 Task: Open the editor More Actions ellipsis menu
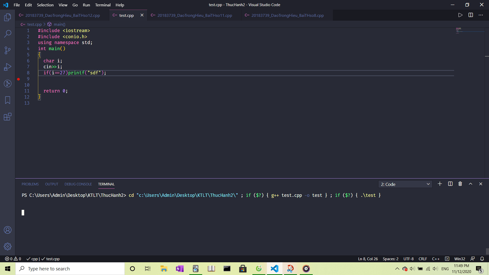click(x=481, y=15)
